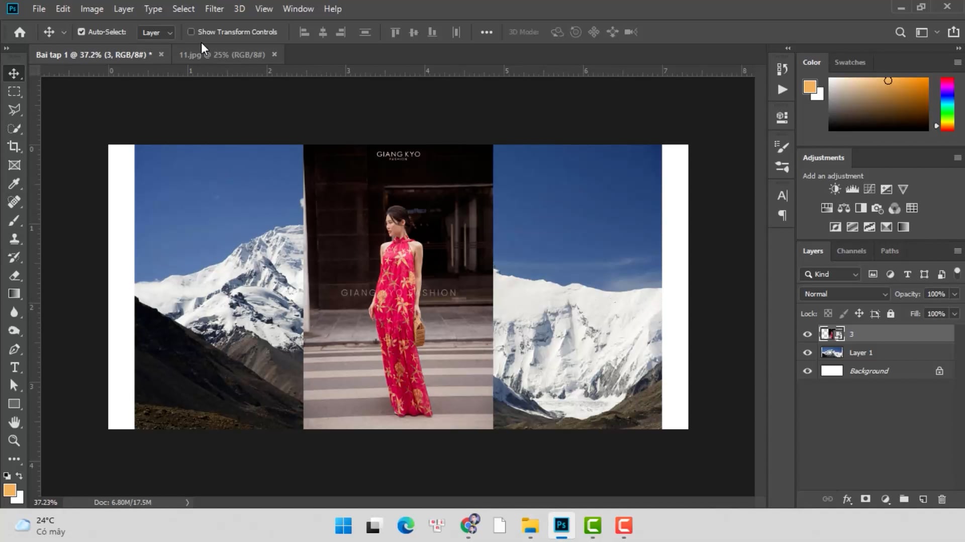
Task: Open Microsoft Edge from taskbar
Action: click(406, 525)
